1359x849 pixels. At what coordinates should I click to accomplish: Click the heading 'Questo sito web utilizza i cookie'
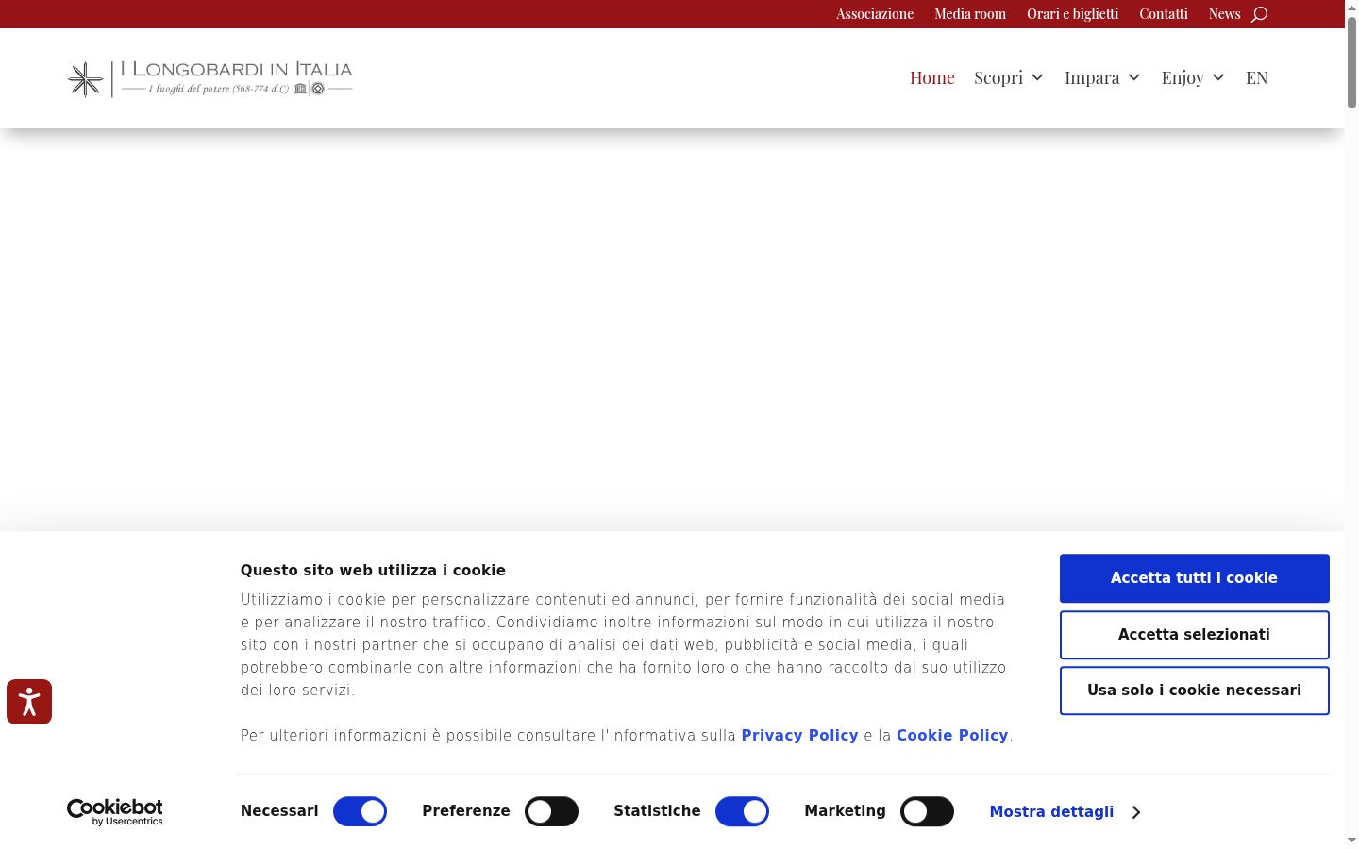(373, 570)
